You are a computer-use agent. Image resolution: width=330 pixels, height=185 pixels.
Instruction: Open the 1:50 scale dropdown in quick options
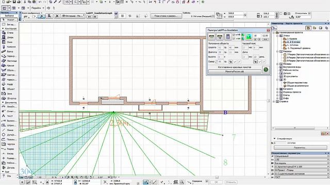(x=301, y=160)
